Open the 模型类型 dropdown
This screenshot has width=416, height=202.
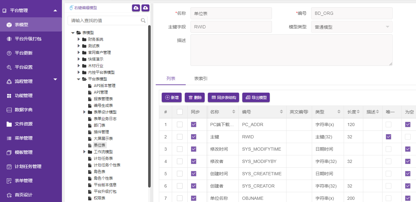pyautogui.click(x=352, y=27)
